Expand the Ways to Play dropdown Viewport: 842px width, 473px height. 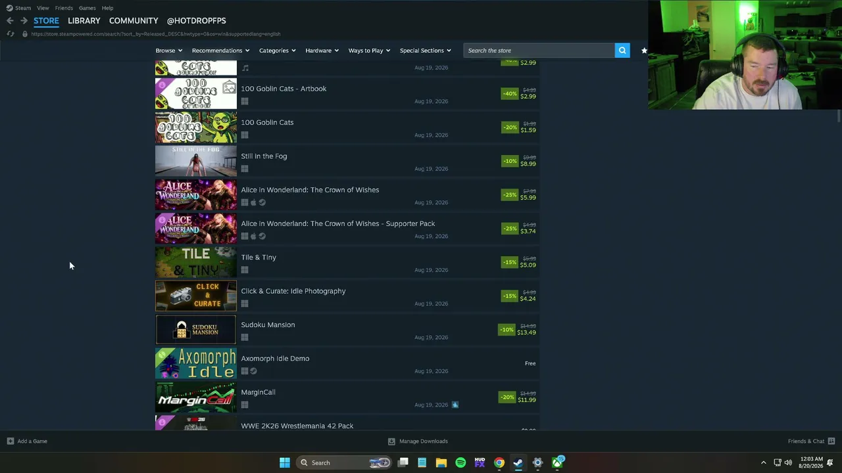(x=369, y=51)
